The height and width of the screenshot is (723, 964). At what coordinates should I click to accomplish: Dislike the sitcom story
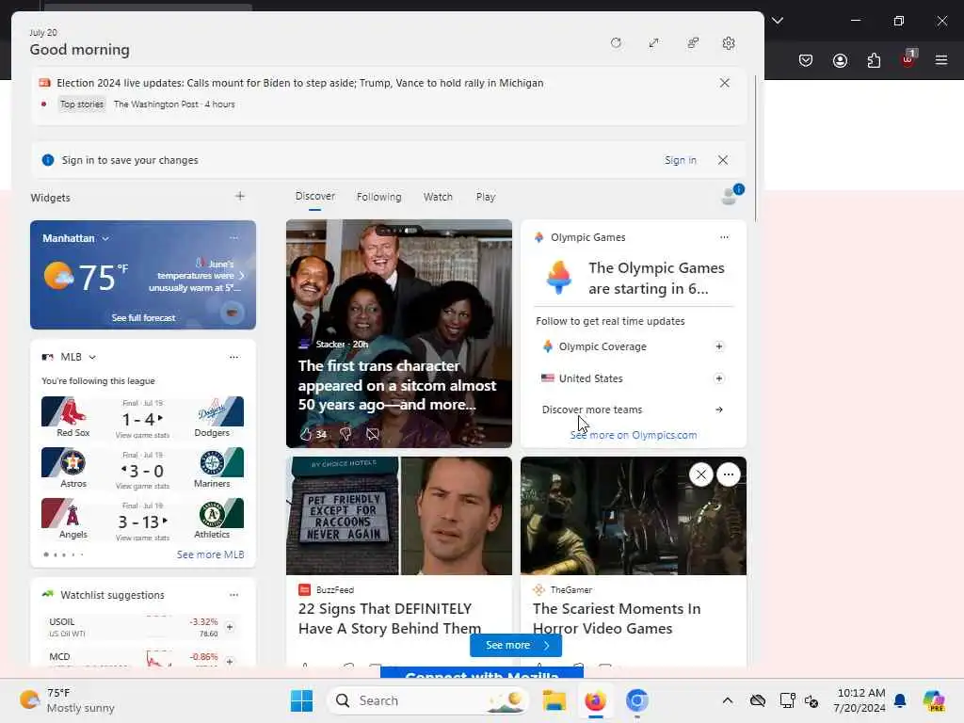(x=345, y=434)
